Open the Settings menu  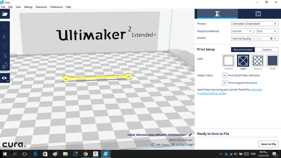(28, 7)
